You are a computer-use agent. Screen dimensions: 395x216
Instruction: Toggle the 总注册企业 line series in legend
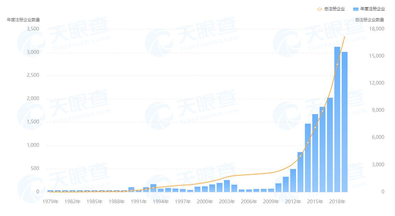331,9
